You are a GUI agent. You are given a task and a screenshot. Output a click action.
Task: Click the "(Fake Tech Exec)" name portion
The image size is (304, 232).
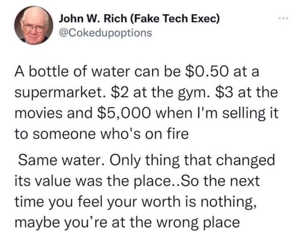coord(174,19)
